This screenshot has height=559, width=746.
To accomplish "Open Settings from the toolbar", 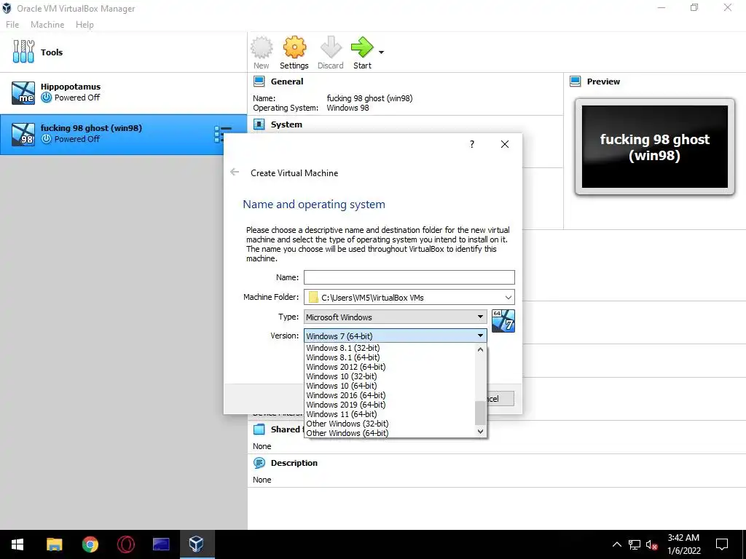I will pyautogui.click(x=294, y=52).
